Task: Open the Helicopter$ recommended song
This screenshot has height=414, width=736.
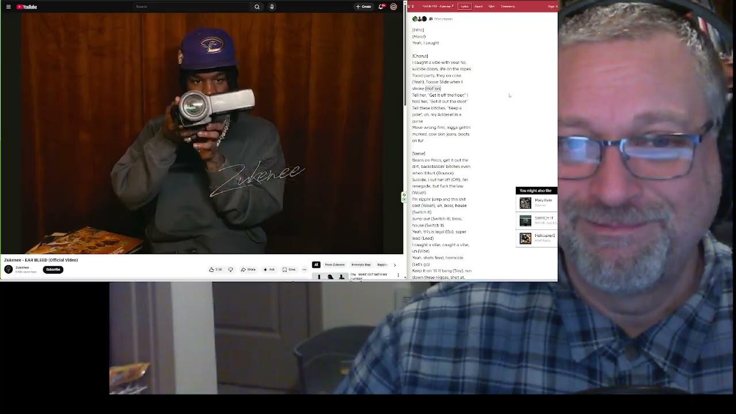Action: [x=545, y=236]
